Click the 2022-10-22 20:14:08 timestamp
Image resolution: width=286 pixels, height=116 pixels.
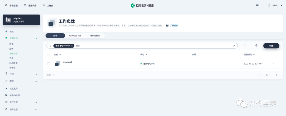253,64
